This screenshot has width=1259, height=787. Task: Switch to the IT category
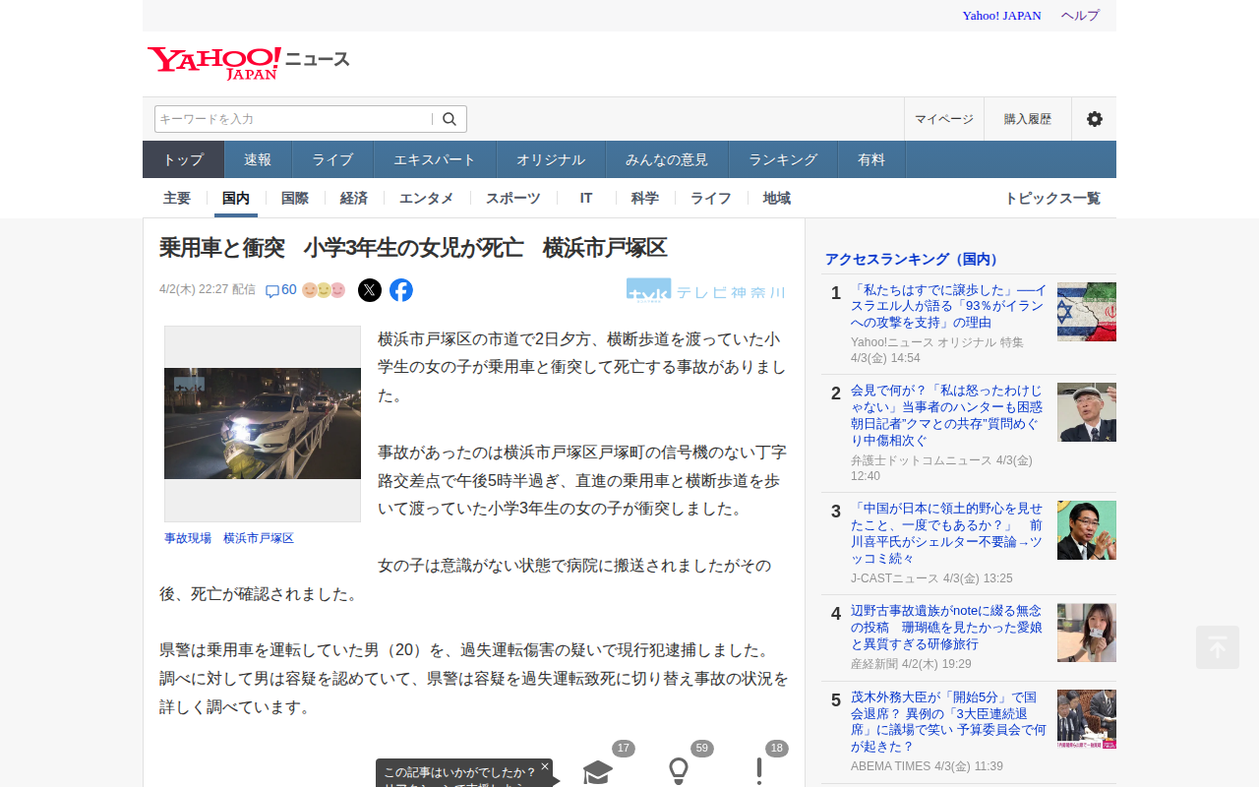coord(586,198)
